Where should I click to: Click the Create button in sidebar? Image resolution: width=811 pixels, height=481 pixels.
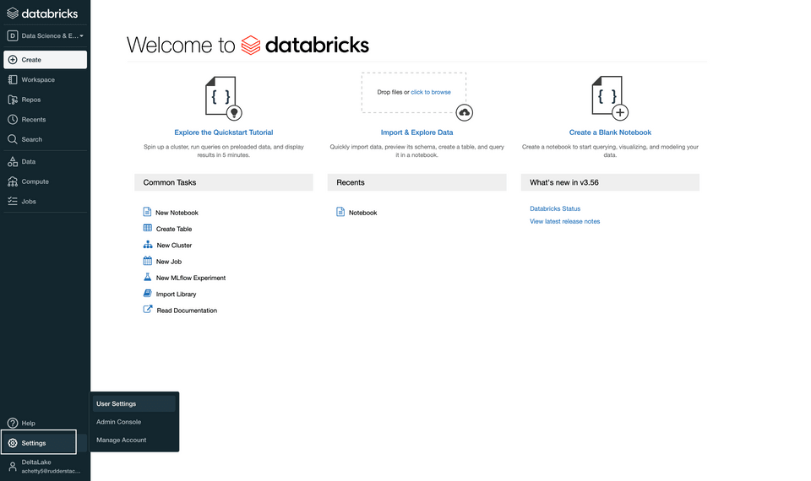(x=45, y=60)
